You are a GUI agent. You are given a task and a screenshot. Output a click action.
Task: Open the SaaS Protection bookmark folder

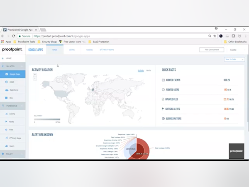tap(99, 42)
